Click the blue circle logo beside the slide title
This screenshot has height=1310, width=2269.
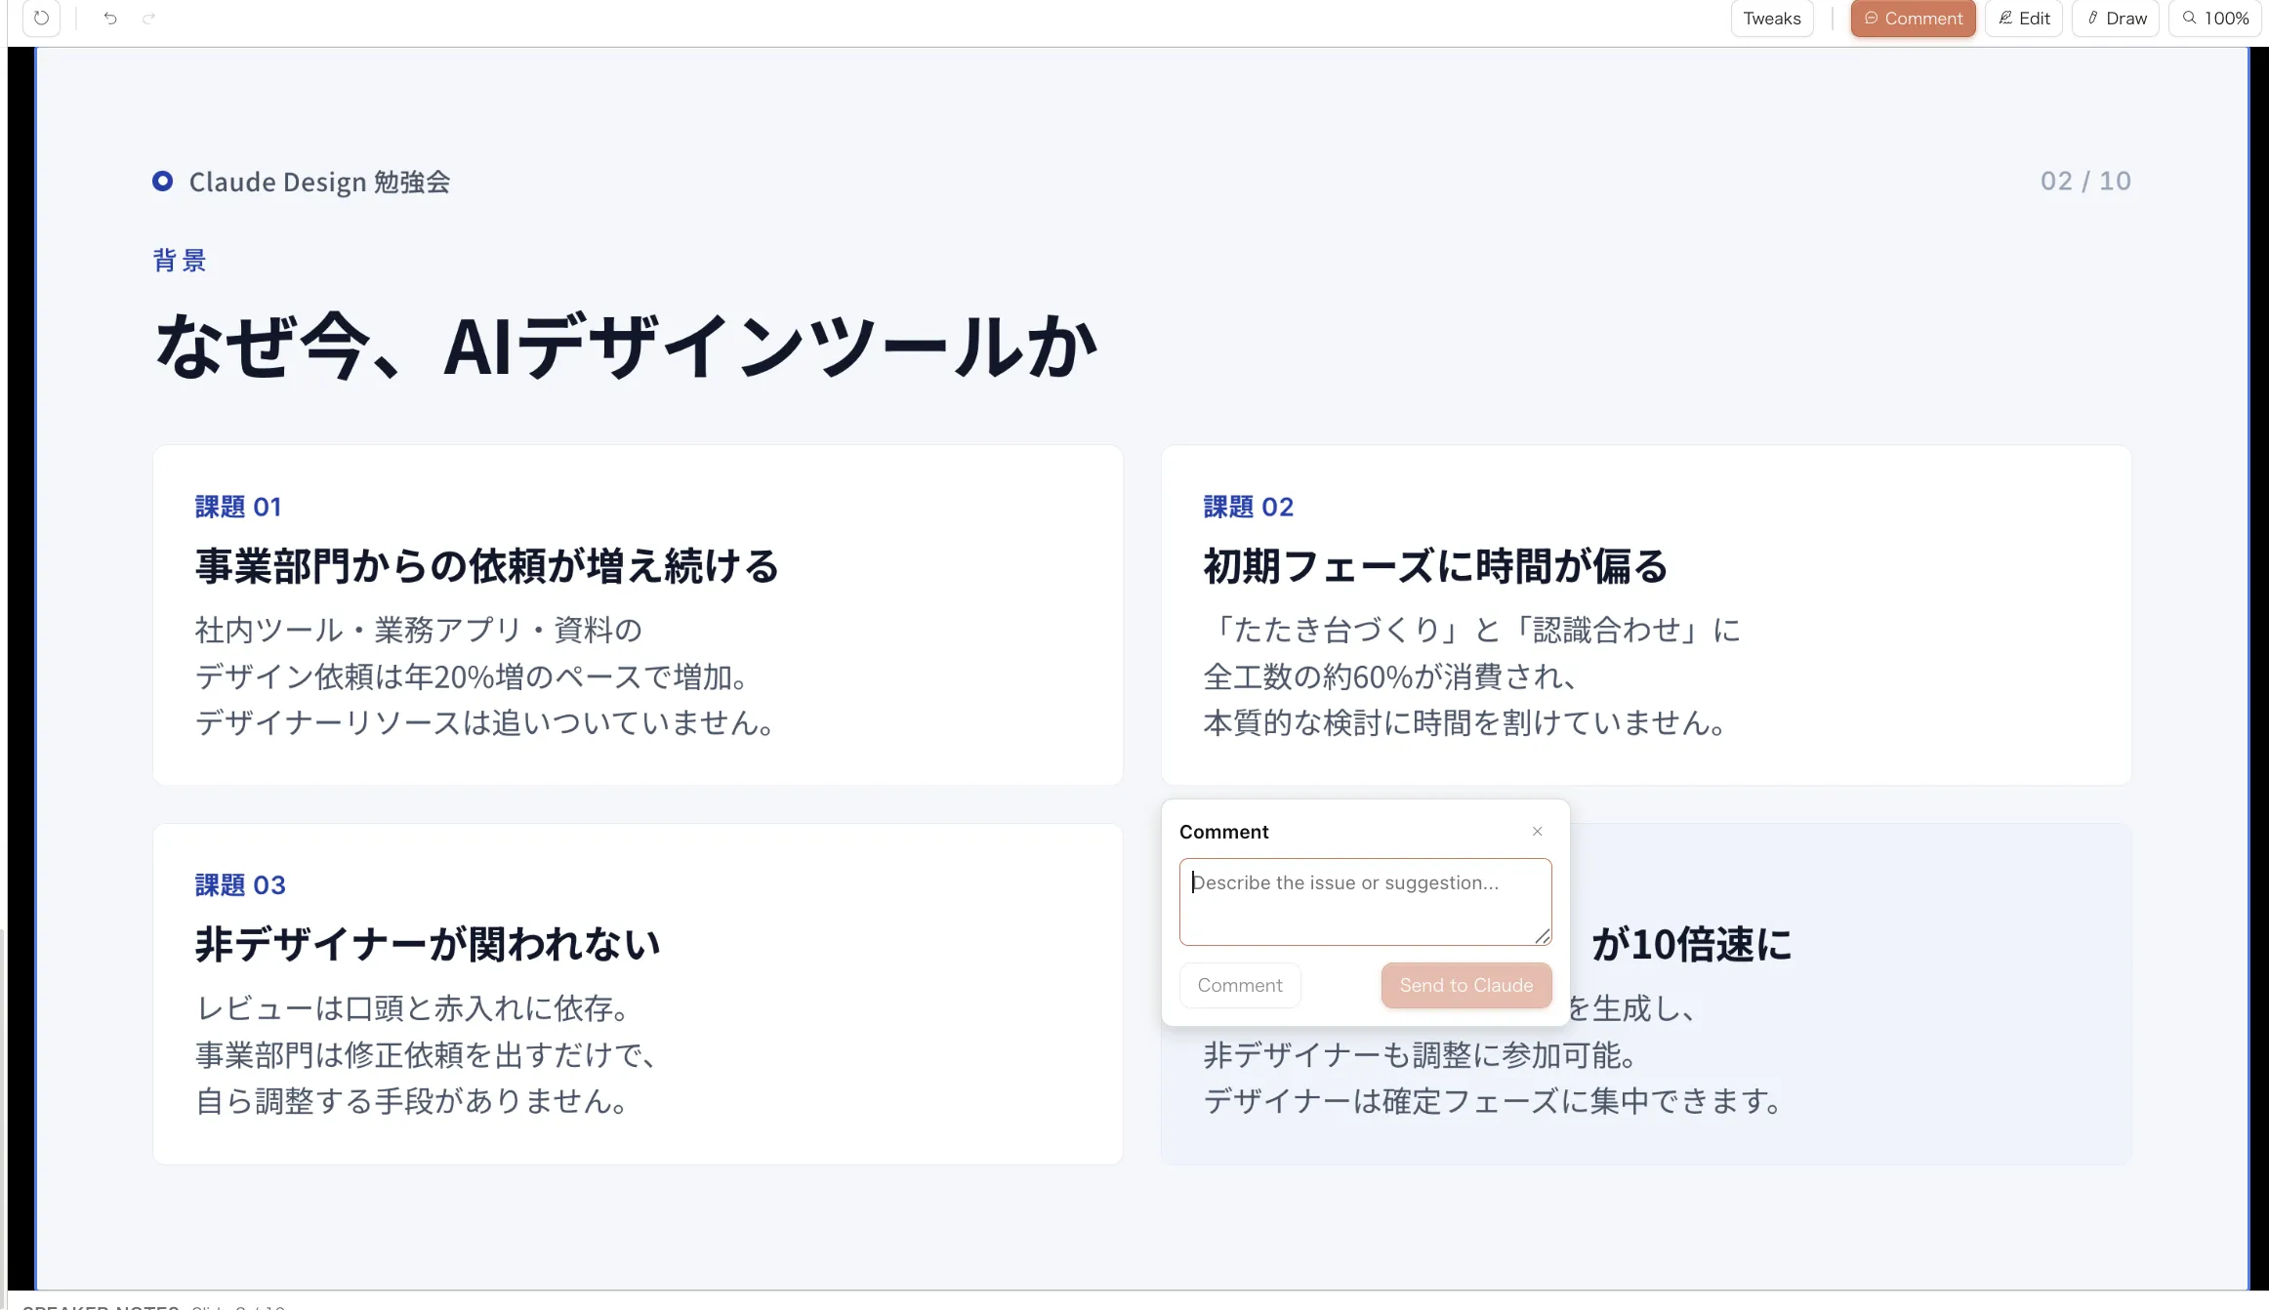coord(162,181)
